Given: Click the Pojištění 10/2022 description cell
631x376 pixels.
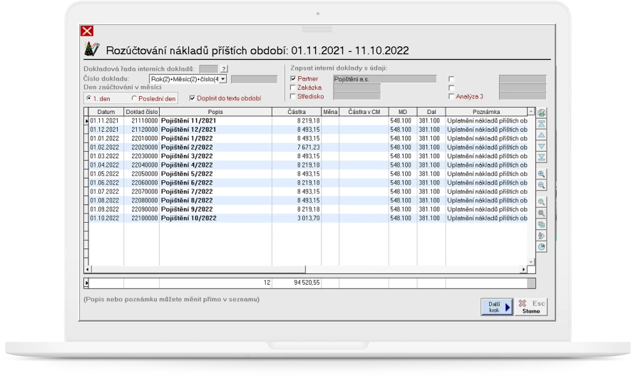Looking at the screenshot, I should [216, 218].
